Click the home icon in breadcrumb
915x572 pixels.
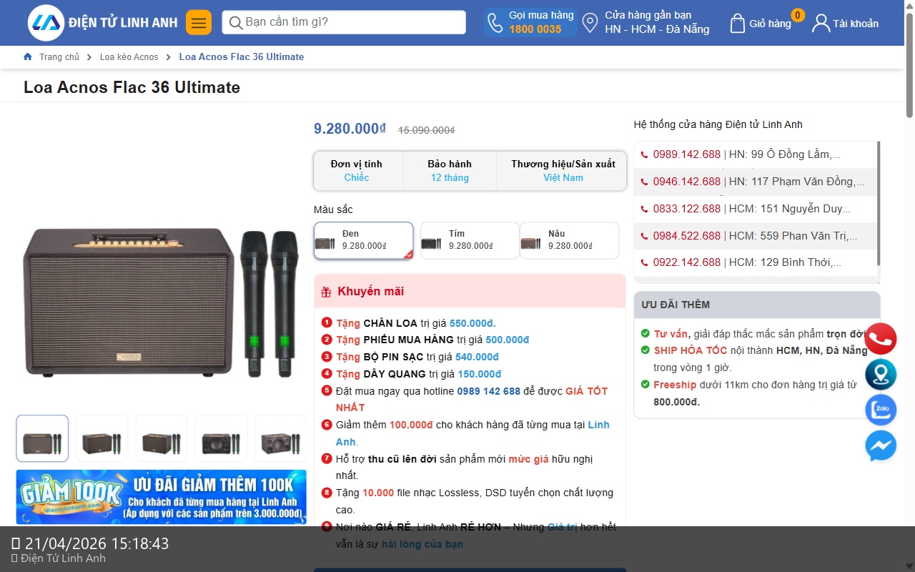28,56
